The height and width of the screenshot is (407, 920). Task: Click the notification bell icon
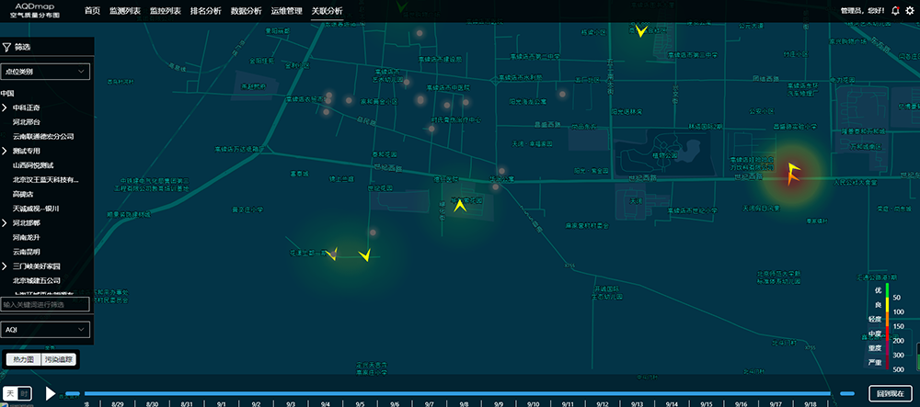(x=895, y=11)
